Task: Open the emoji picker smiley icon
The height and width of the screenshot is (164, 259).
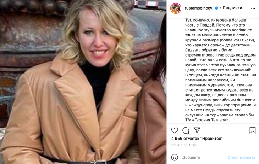Action: (175, 157)
